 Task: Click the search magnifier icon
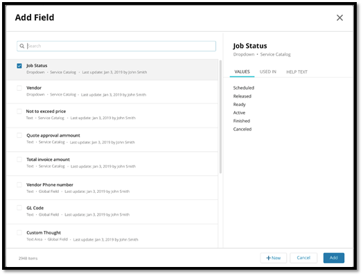point(21,46)
